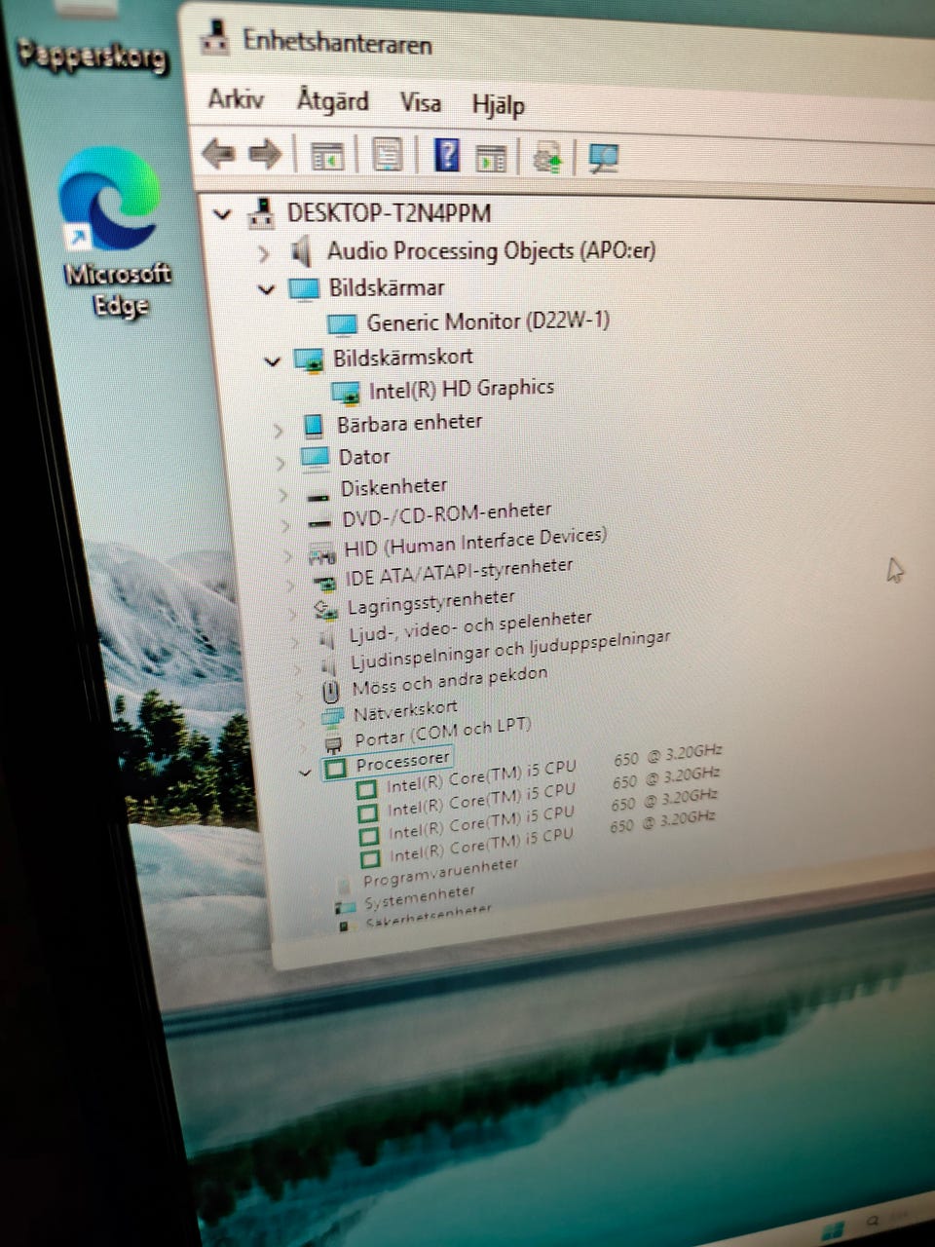Select the "Ljud-, video- och spelenheter" row
Screen dimensions: 935x1247
click(x=469, y=626)
